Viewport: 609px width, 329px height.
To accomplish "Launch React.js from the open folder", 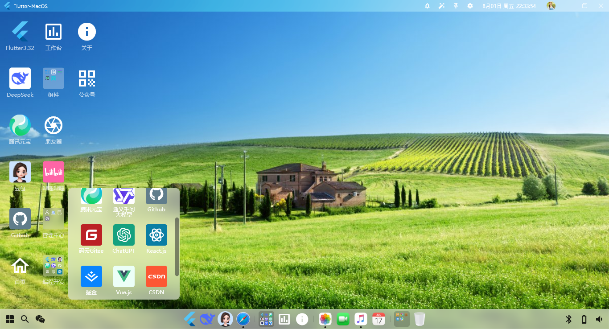I will pyautogui.click(x=156, y=235).
